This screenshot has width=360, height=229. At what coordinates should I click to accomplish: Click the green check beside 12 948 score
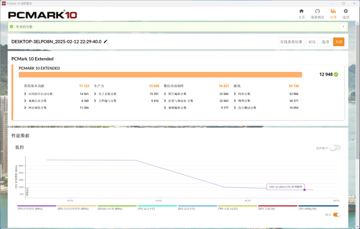pos(336,75)
